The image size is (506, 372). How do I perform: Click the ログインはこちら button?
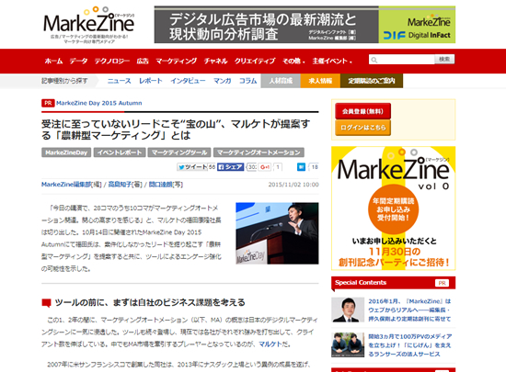[x=362, y=128]
